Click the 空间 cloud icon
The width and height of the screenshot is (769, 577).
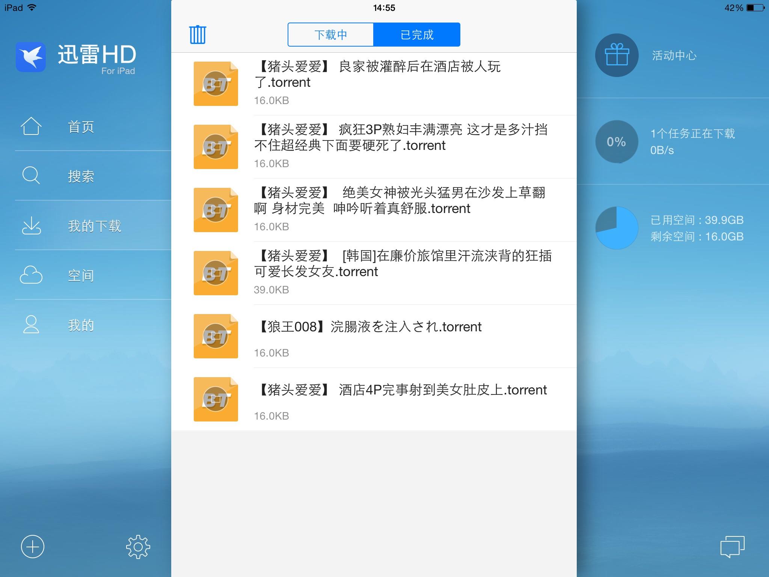31,275
